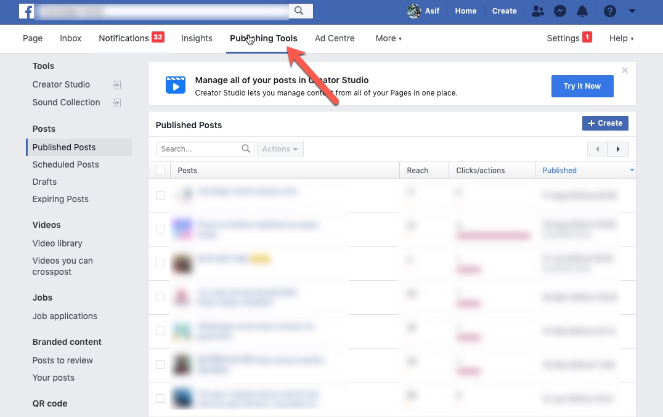This screenshot has height=417, width=663.
Task: Open the third post's thumbnail
Action: pos(182,264)
